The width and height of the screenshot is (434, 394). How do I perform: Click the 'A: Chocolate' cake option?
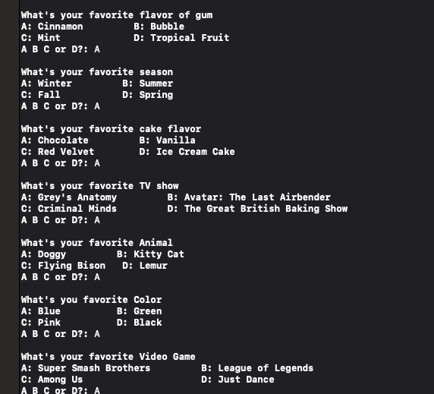click(55, 140)
